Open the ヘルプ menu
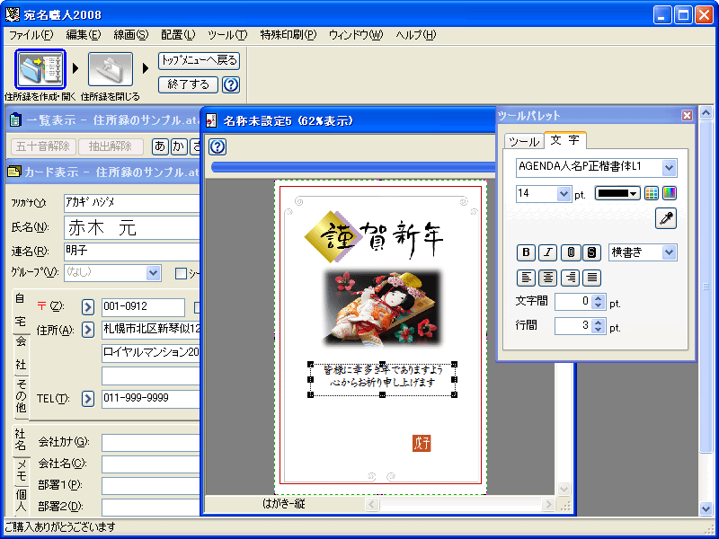Viewport: 719px width, 539px height. pos(416,35)
